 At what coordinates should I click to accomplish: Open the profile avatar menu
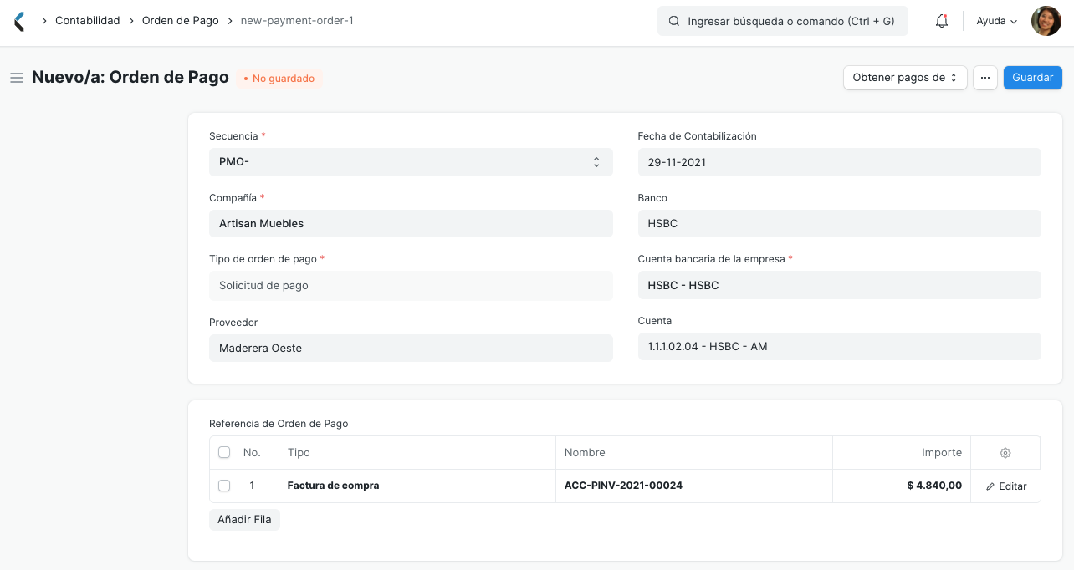[x=1046, y=20]
